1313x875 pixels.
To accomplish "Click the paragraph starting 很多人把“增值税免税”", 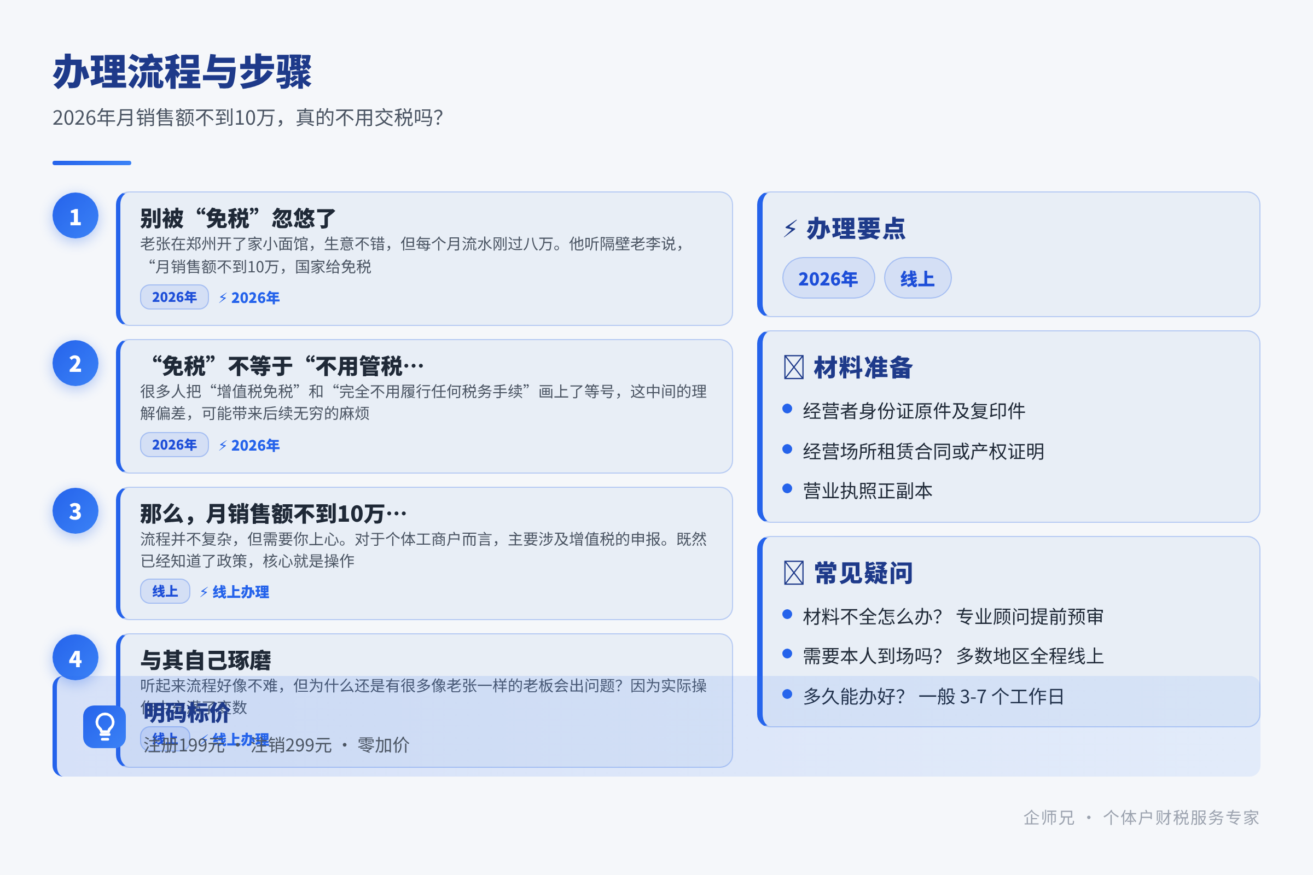I will pos(423,402).
